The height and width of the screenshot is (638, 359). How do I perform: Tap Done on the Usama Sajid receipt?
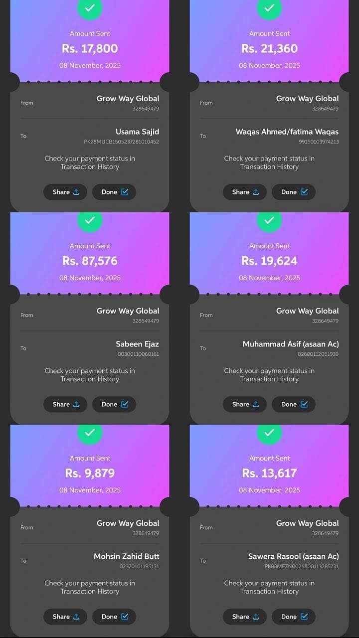tap(114, 192)
